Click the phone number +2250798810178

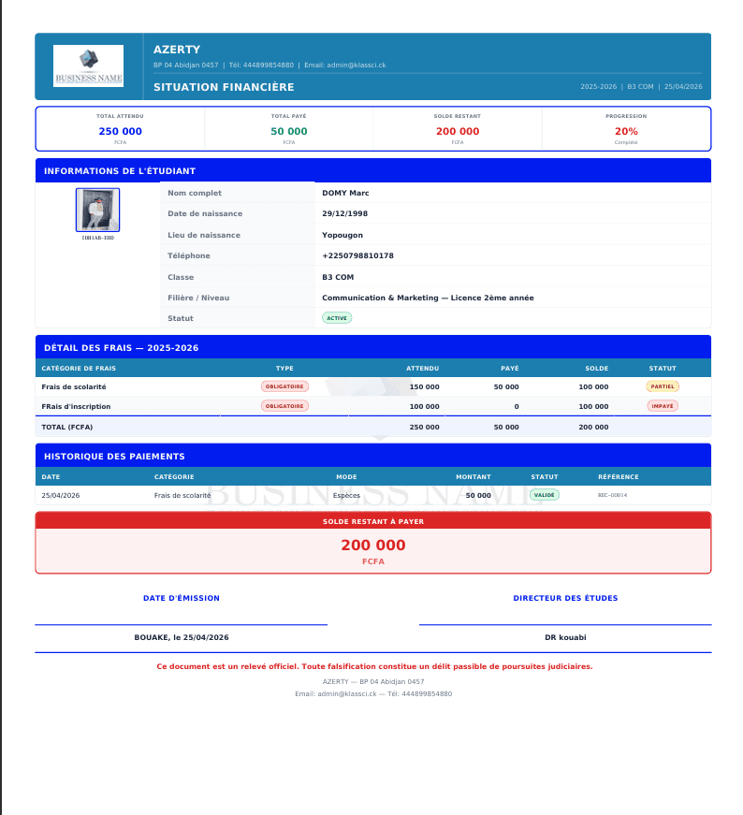[357, 255]
